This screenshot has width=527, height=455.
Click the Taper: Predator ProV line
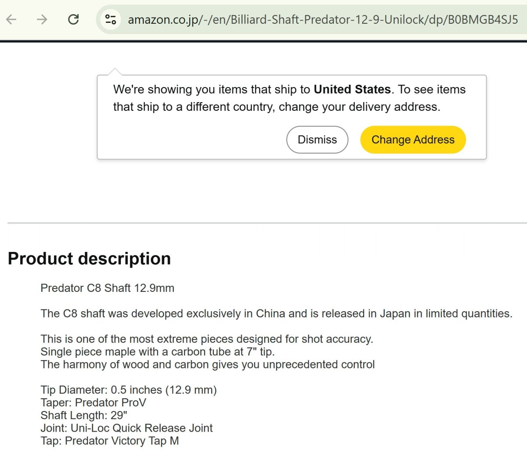94,403
